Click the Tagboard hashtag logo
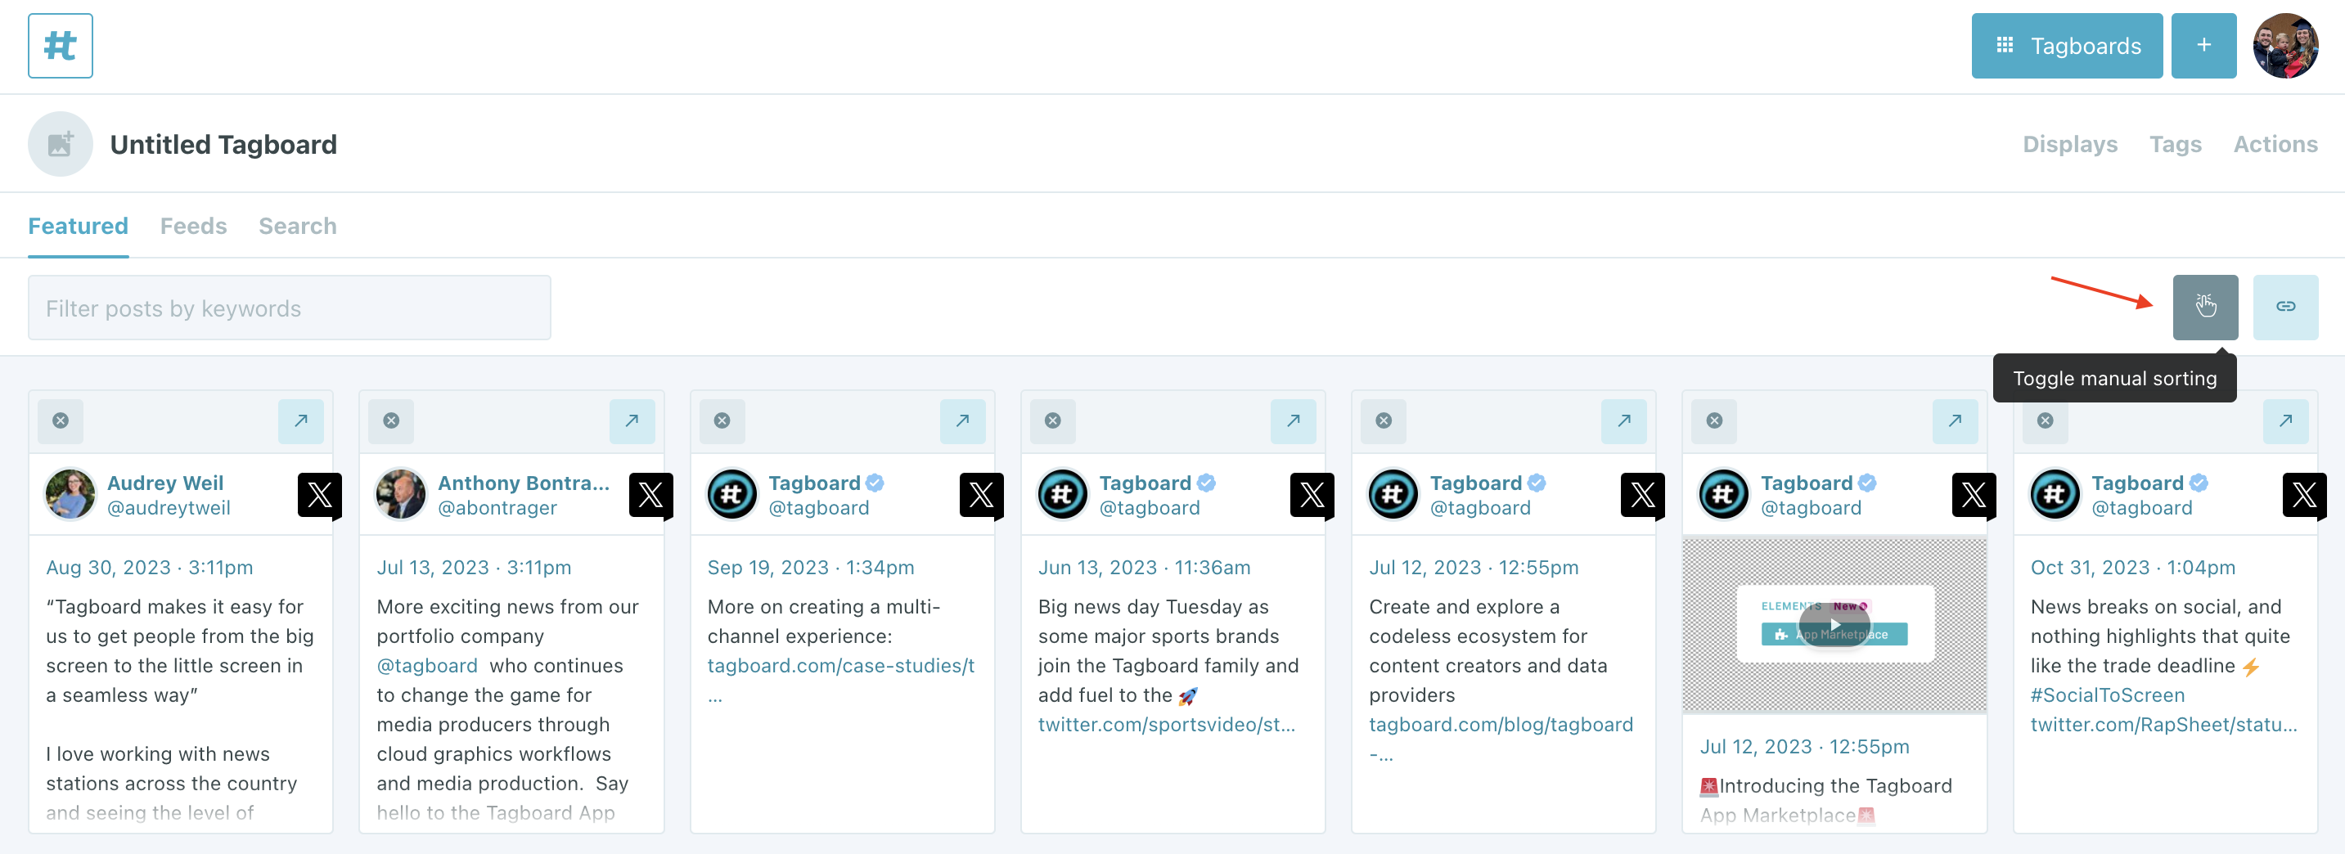This screenshot has height=854, width=2345. click(x=60, y=46)
